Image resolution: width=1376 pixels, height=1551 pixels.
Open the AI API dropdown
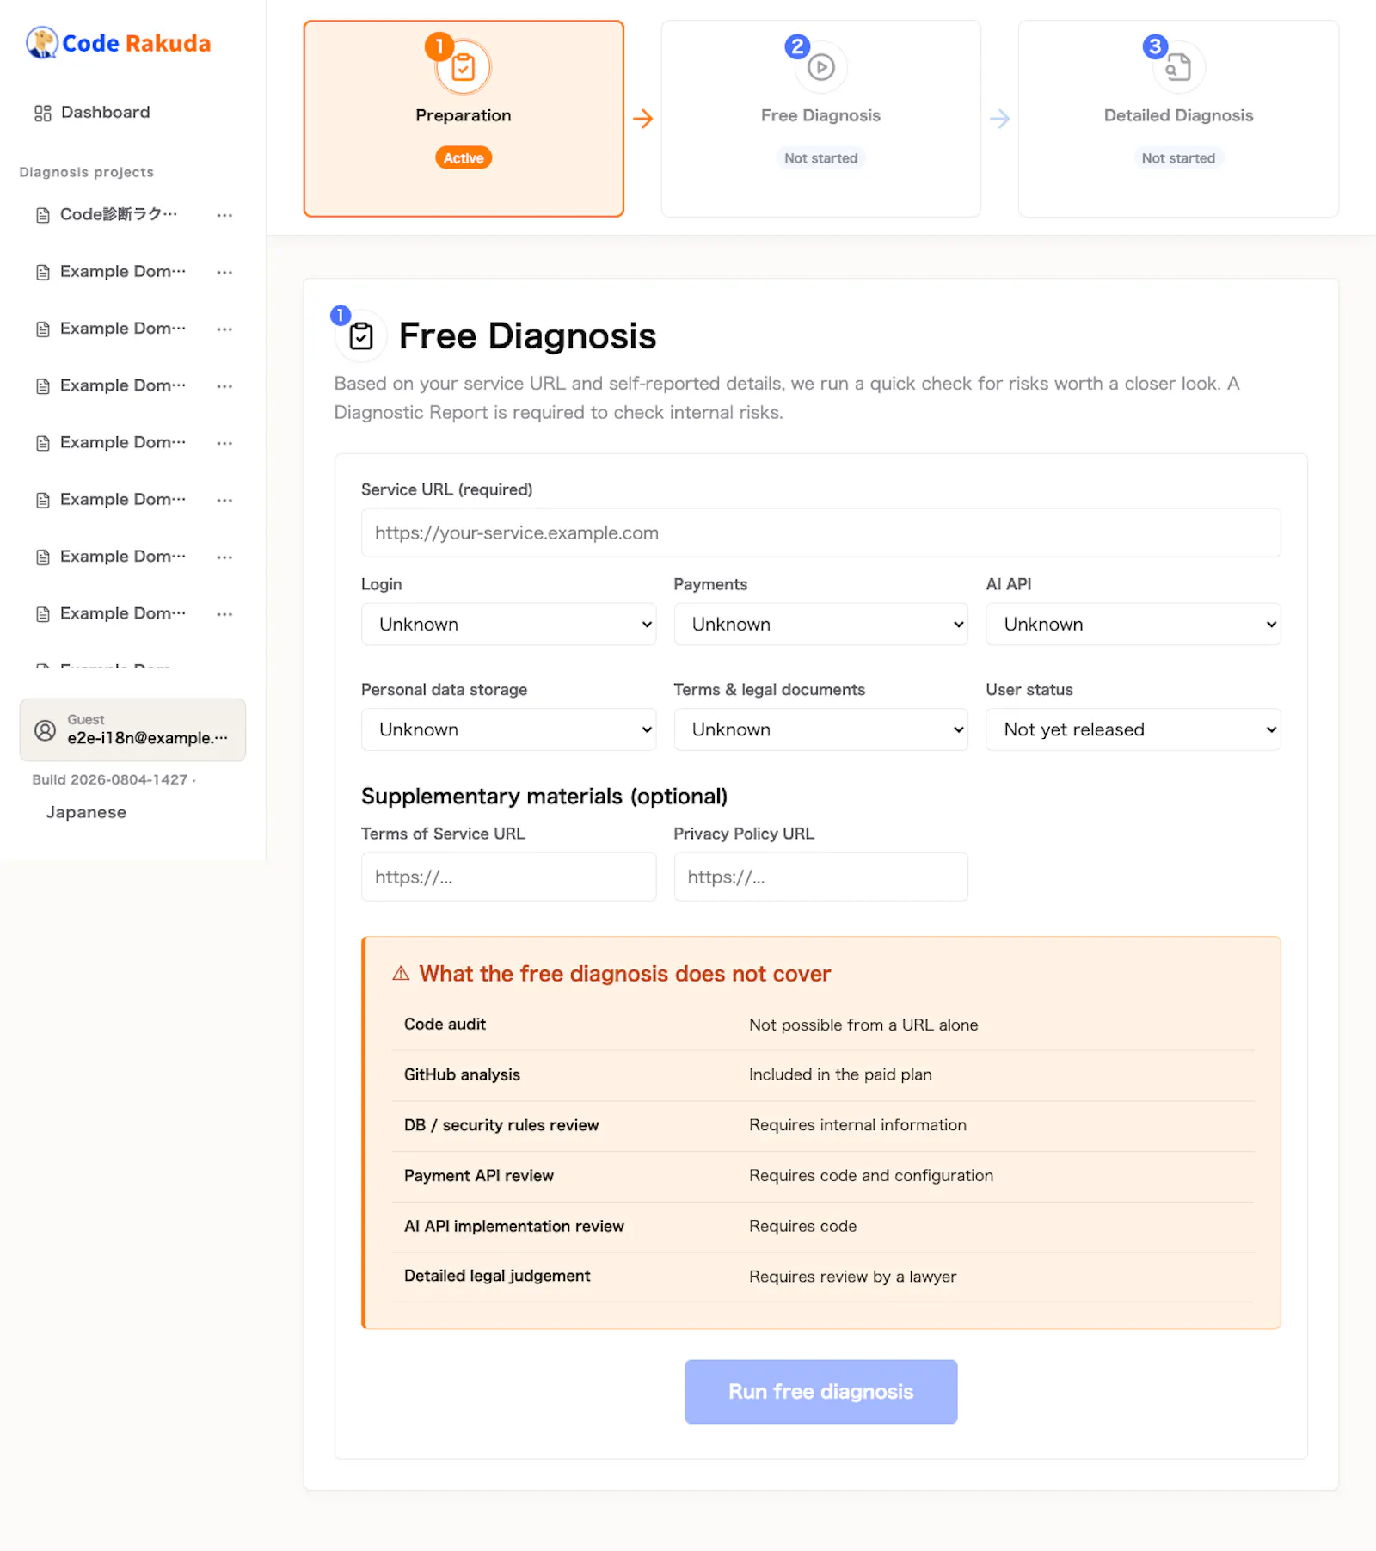(1133, 625)
